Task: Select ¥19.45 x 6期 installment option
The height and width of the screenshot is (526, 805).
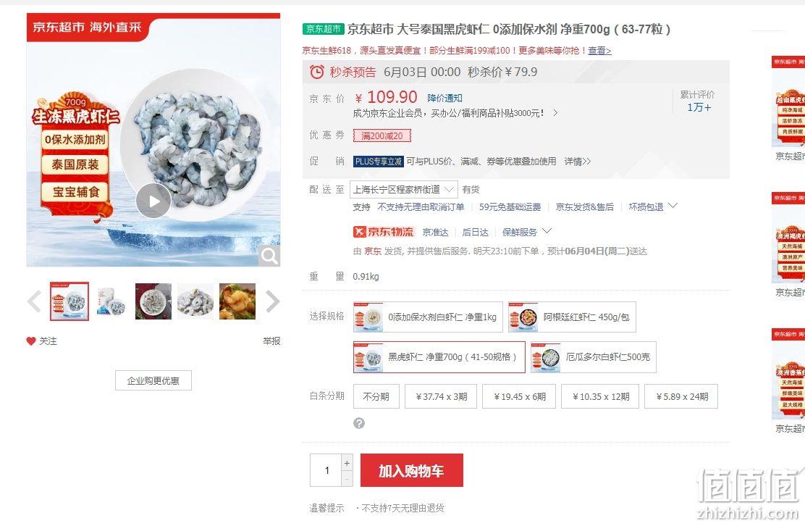Action: [519, 396]
